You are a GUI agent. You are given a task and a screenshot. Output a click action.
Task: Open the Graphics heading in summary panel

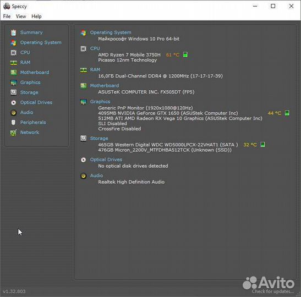(x=100, y=102)
